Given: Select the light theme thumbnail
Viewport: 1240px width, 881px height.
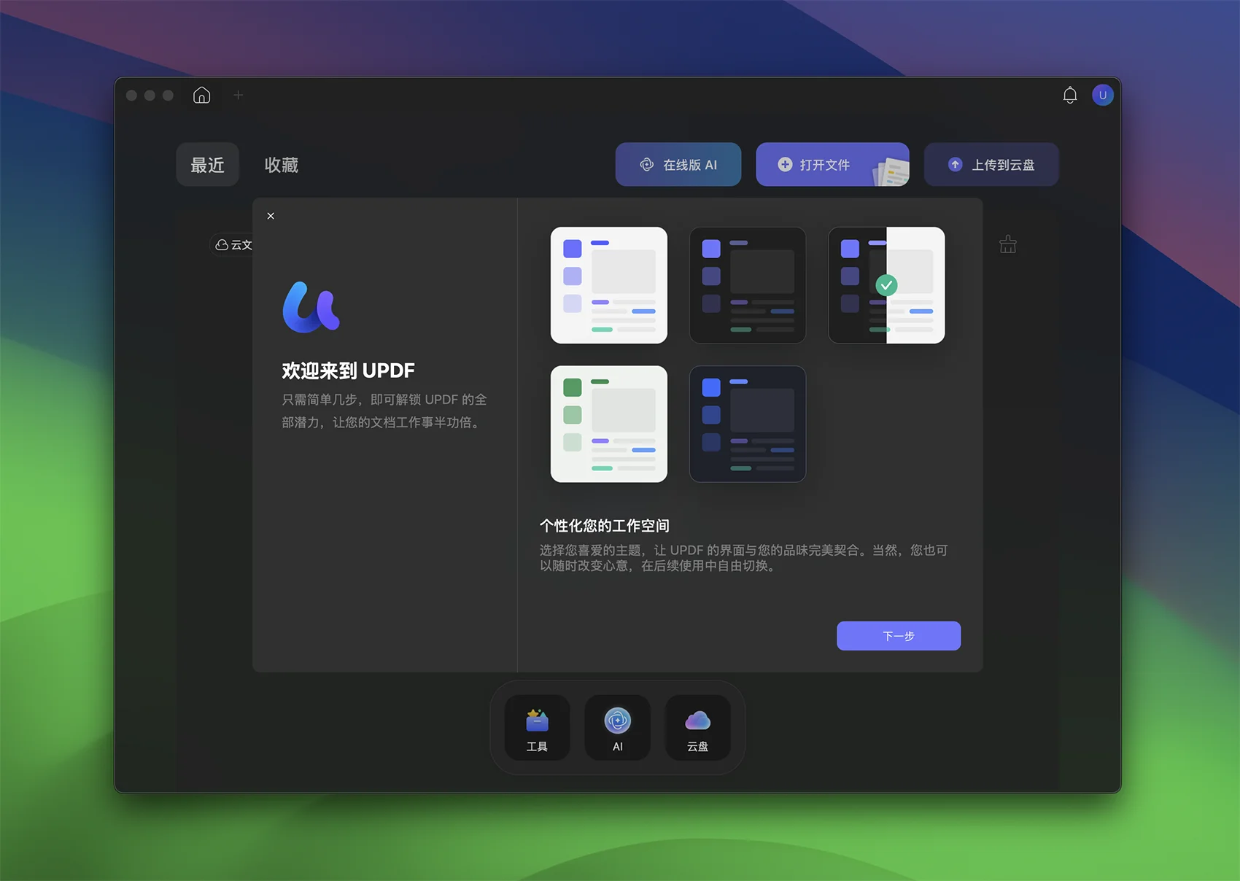Looking at the screenshot, I should 609,285.
